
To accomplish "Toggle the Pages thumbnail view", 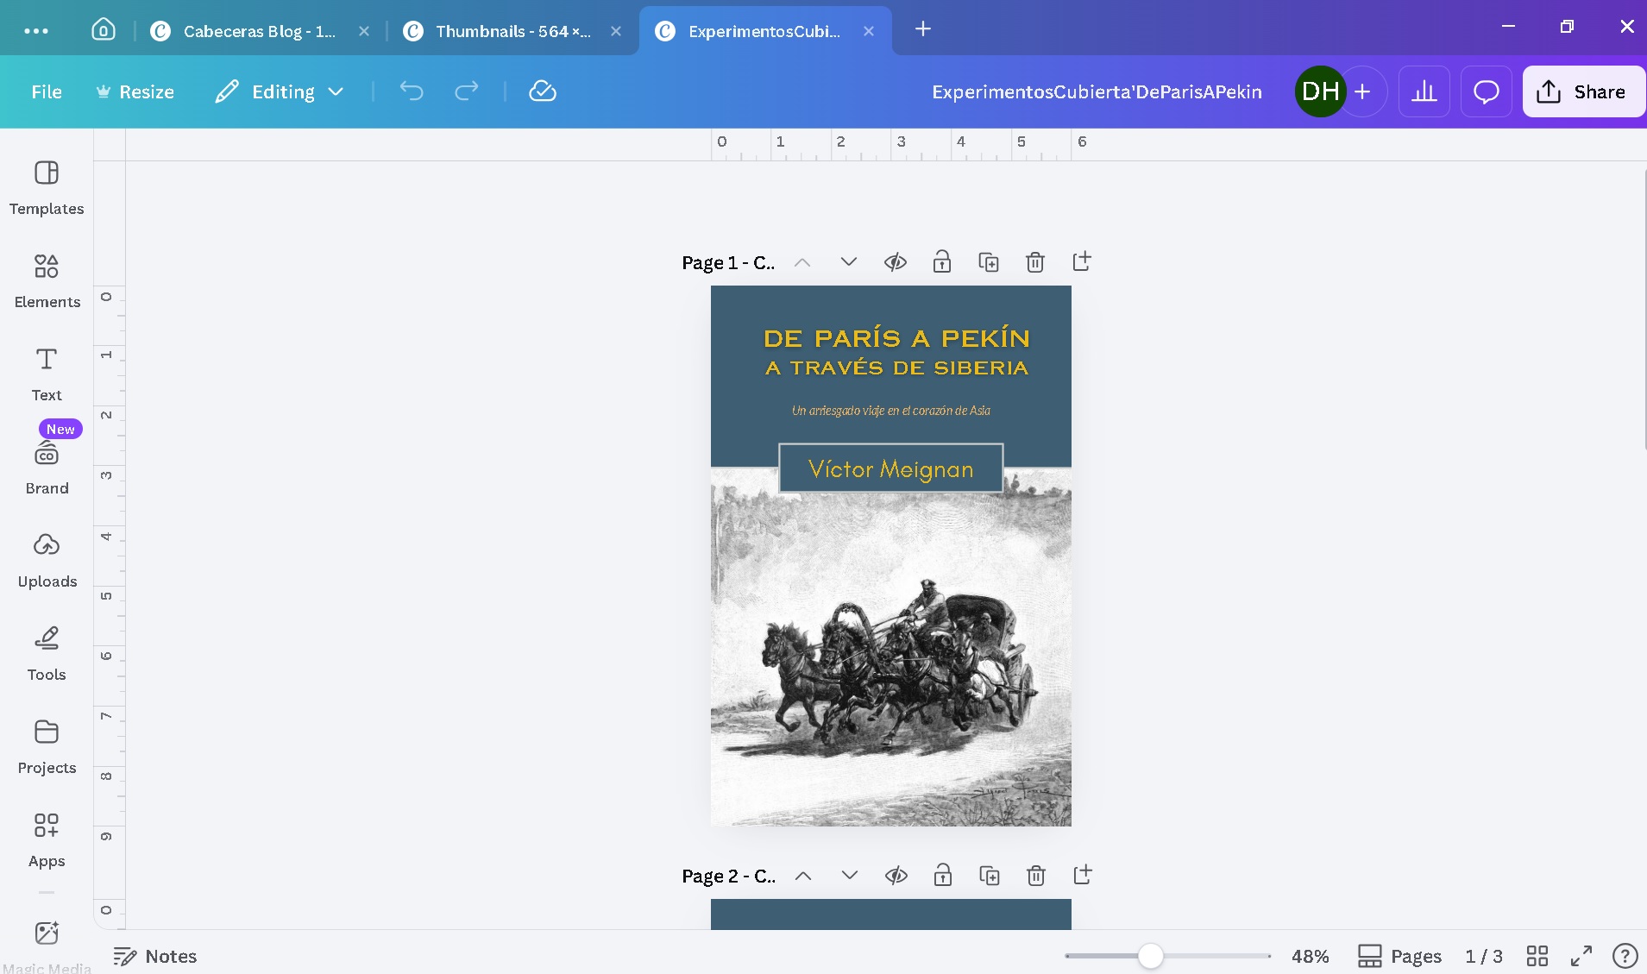I will [1399, 956].
